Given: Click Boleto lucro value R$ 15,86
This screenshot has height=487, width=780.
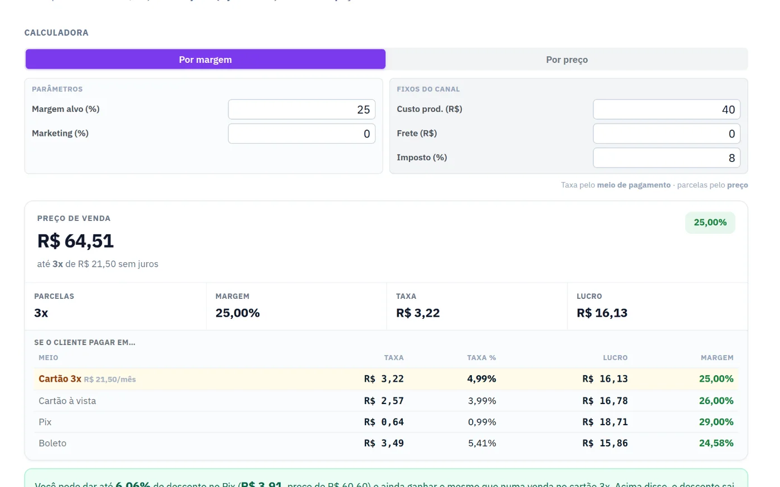Looking at the screenshot, I should click(x=605, y=443).
